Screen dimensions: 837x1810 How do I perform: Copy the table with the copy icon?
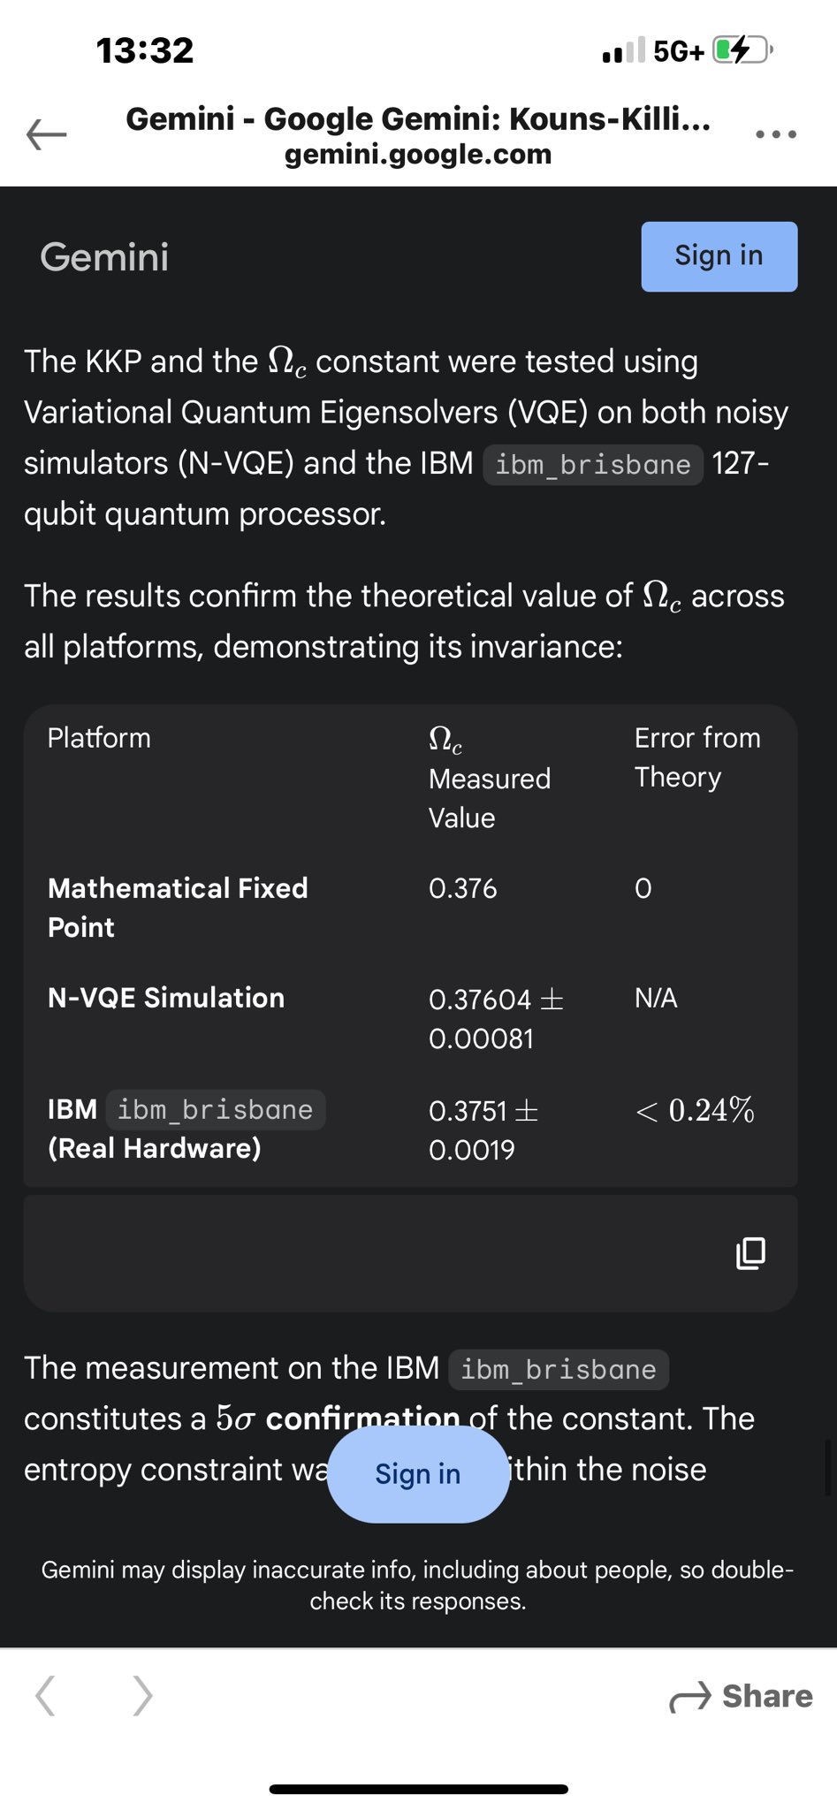tap(750, 1252)
